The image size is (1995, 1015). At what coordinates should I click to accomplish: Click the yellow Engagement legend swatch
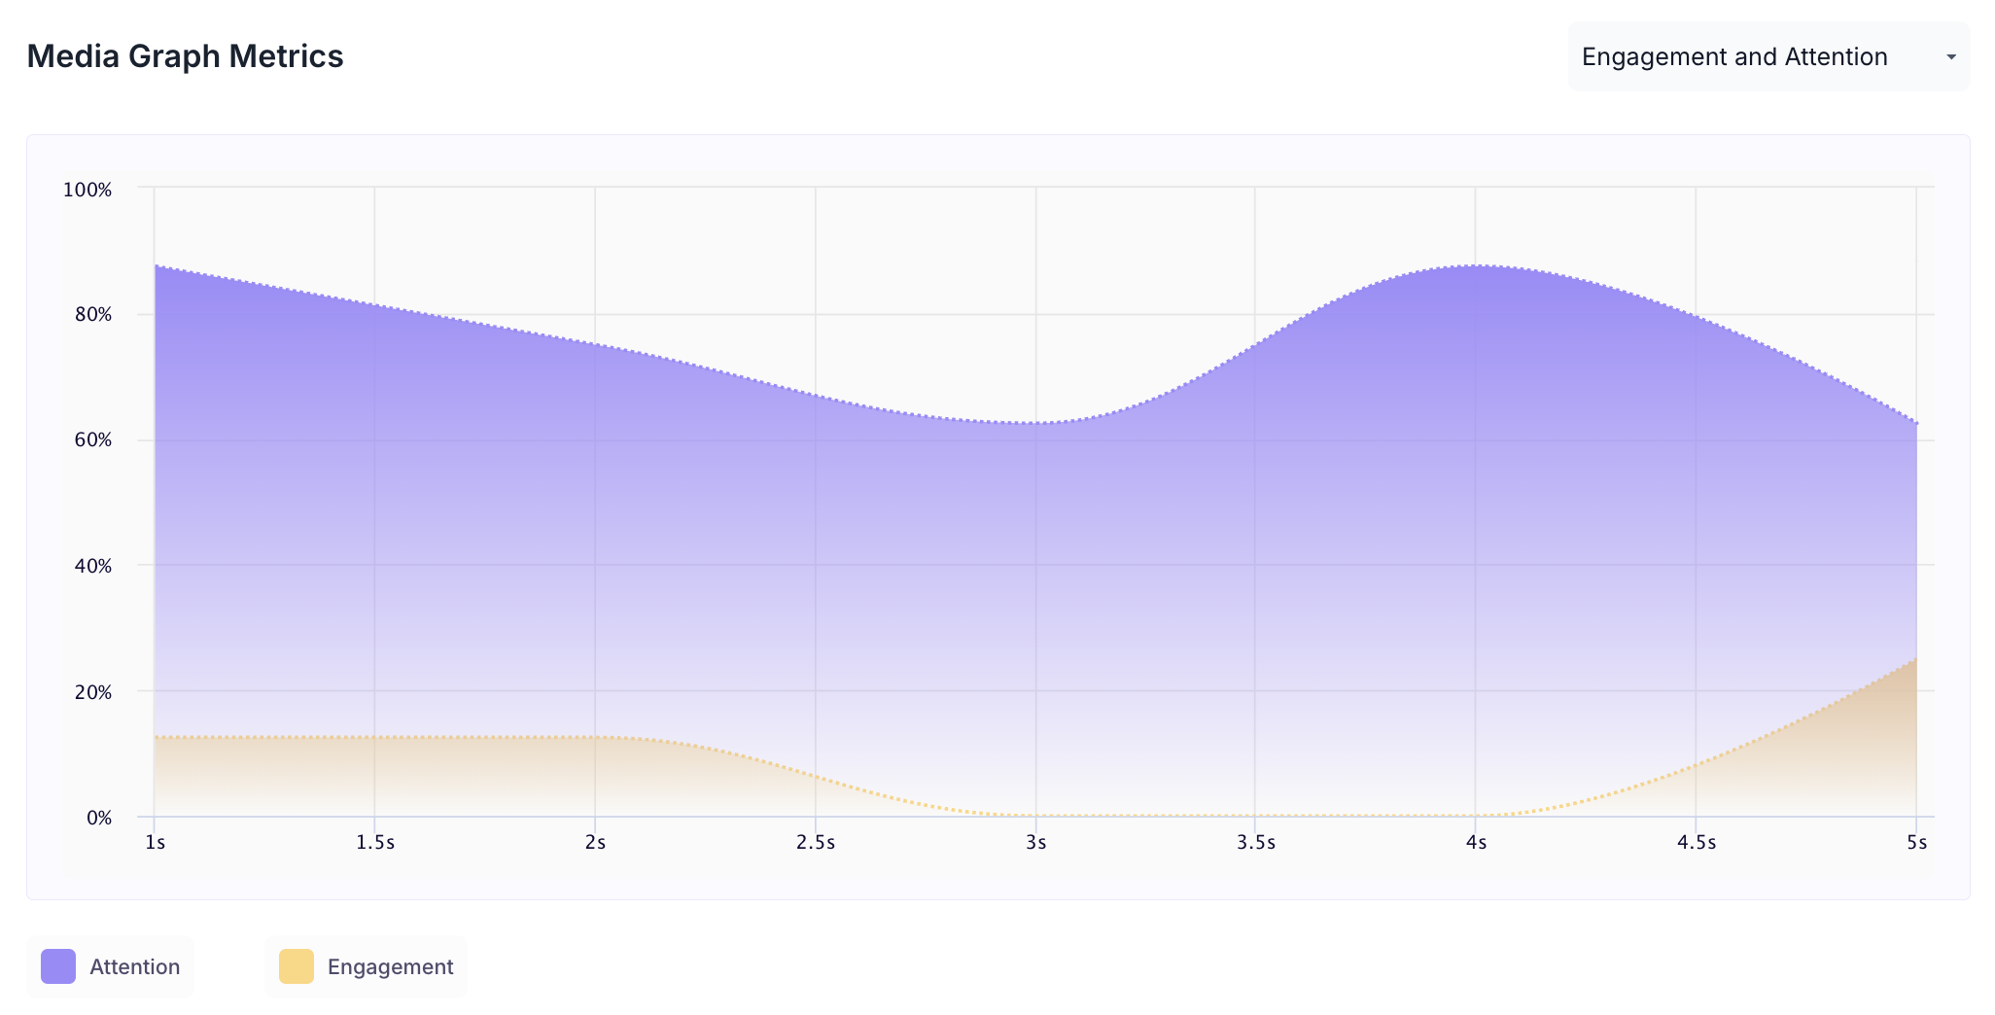297,966
